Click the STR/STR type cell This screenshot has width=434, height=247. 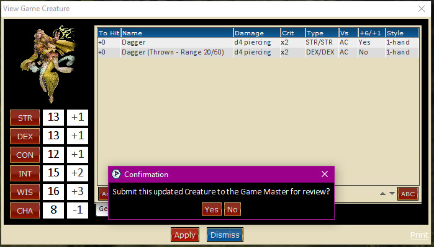(319, 42)
